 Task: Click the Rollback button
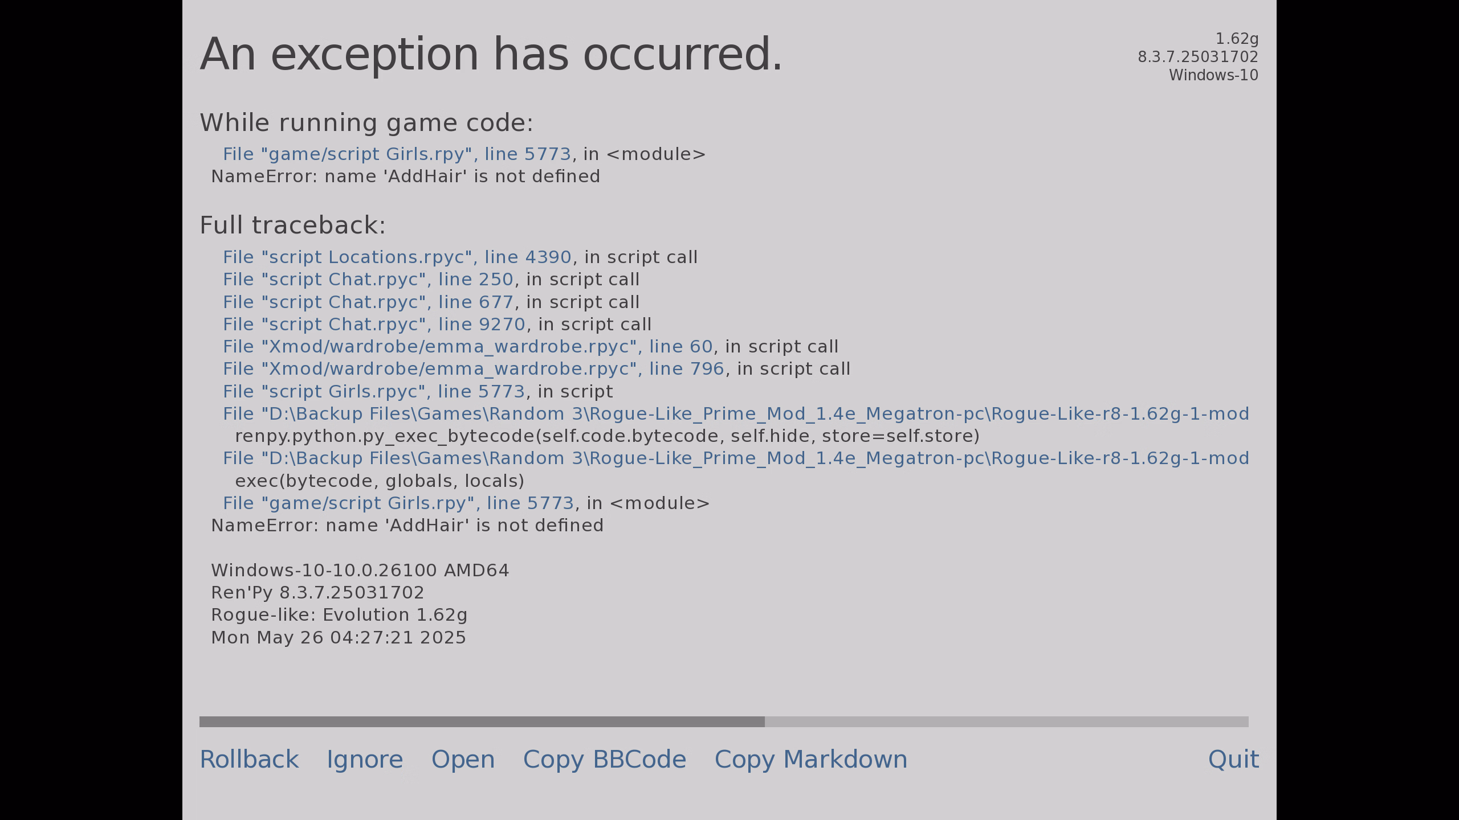[x=249, y=760]
